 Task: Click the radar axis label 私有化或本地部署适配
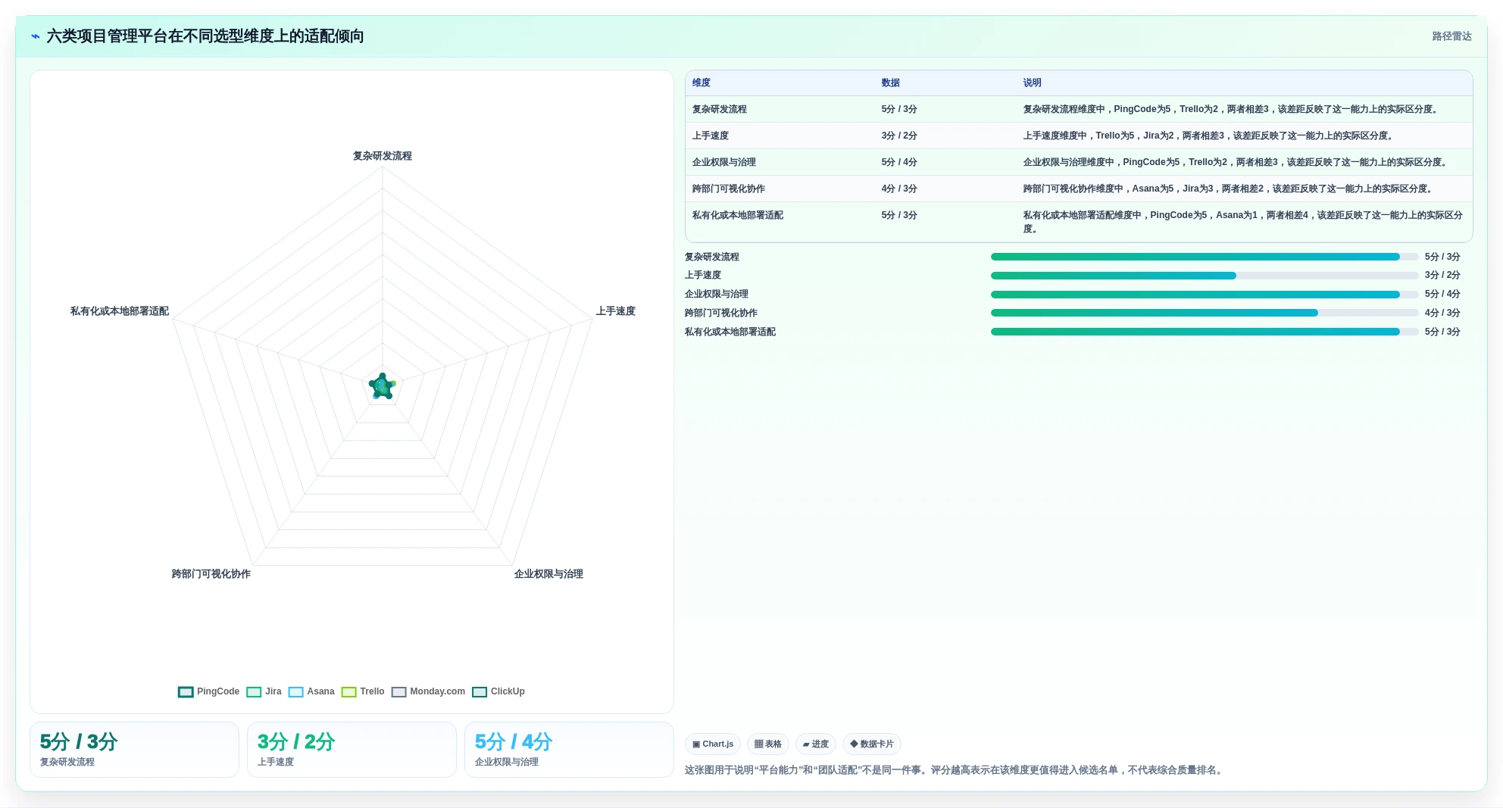pos(120,311)
